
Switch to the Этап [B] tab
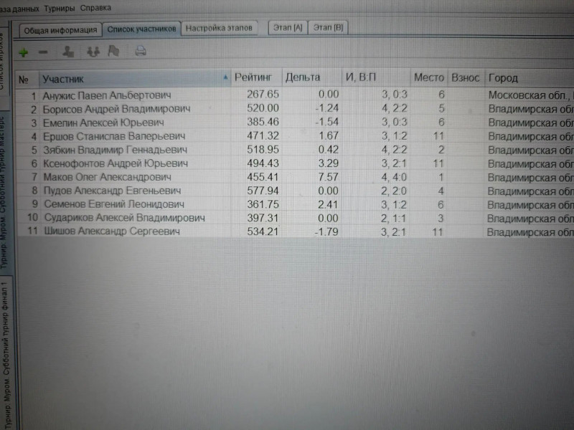328,27
